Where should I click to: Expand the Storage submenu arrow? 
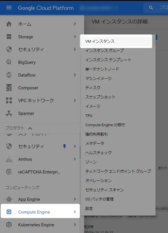pyautogui.click(x=75, y=37)
